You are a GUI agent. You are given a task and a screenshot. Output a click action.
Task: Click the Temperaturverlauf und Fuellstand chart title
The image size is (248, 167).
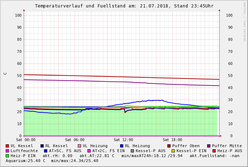(x=124, y=6)
